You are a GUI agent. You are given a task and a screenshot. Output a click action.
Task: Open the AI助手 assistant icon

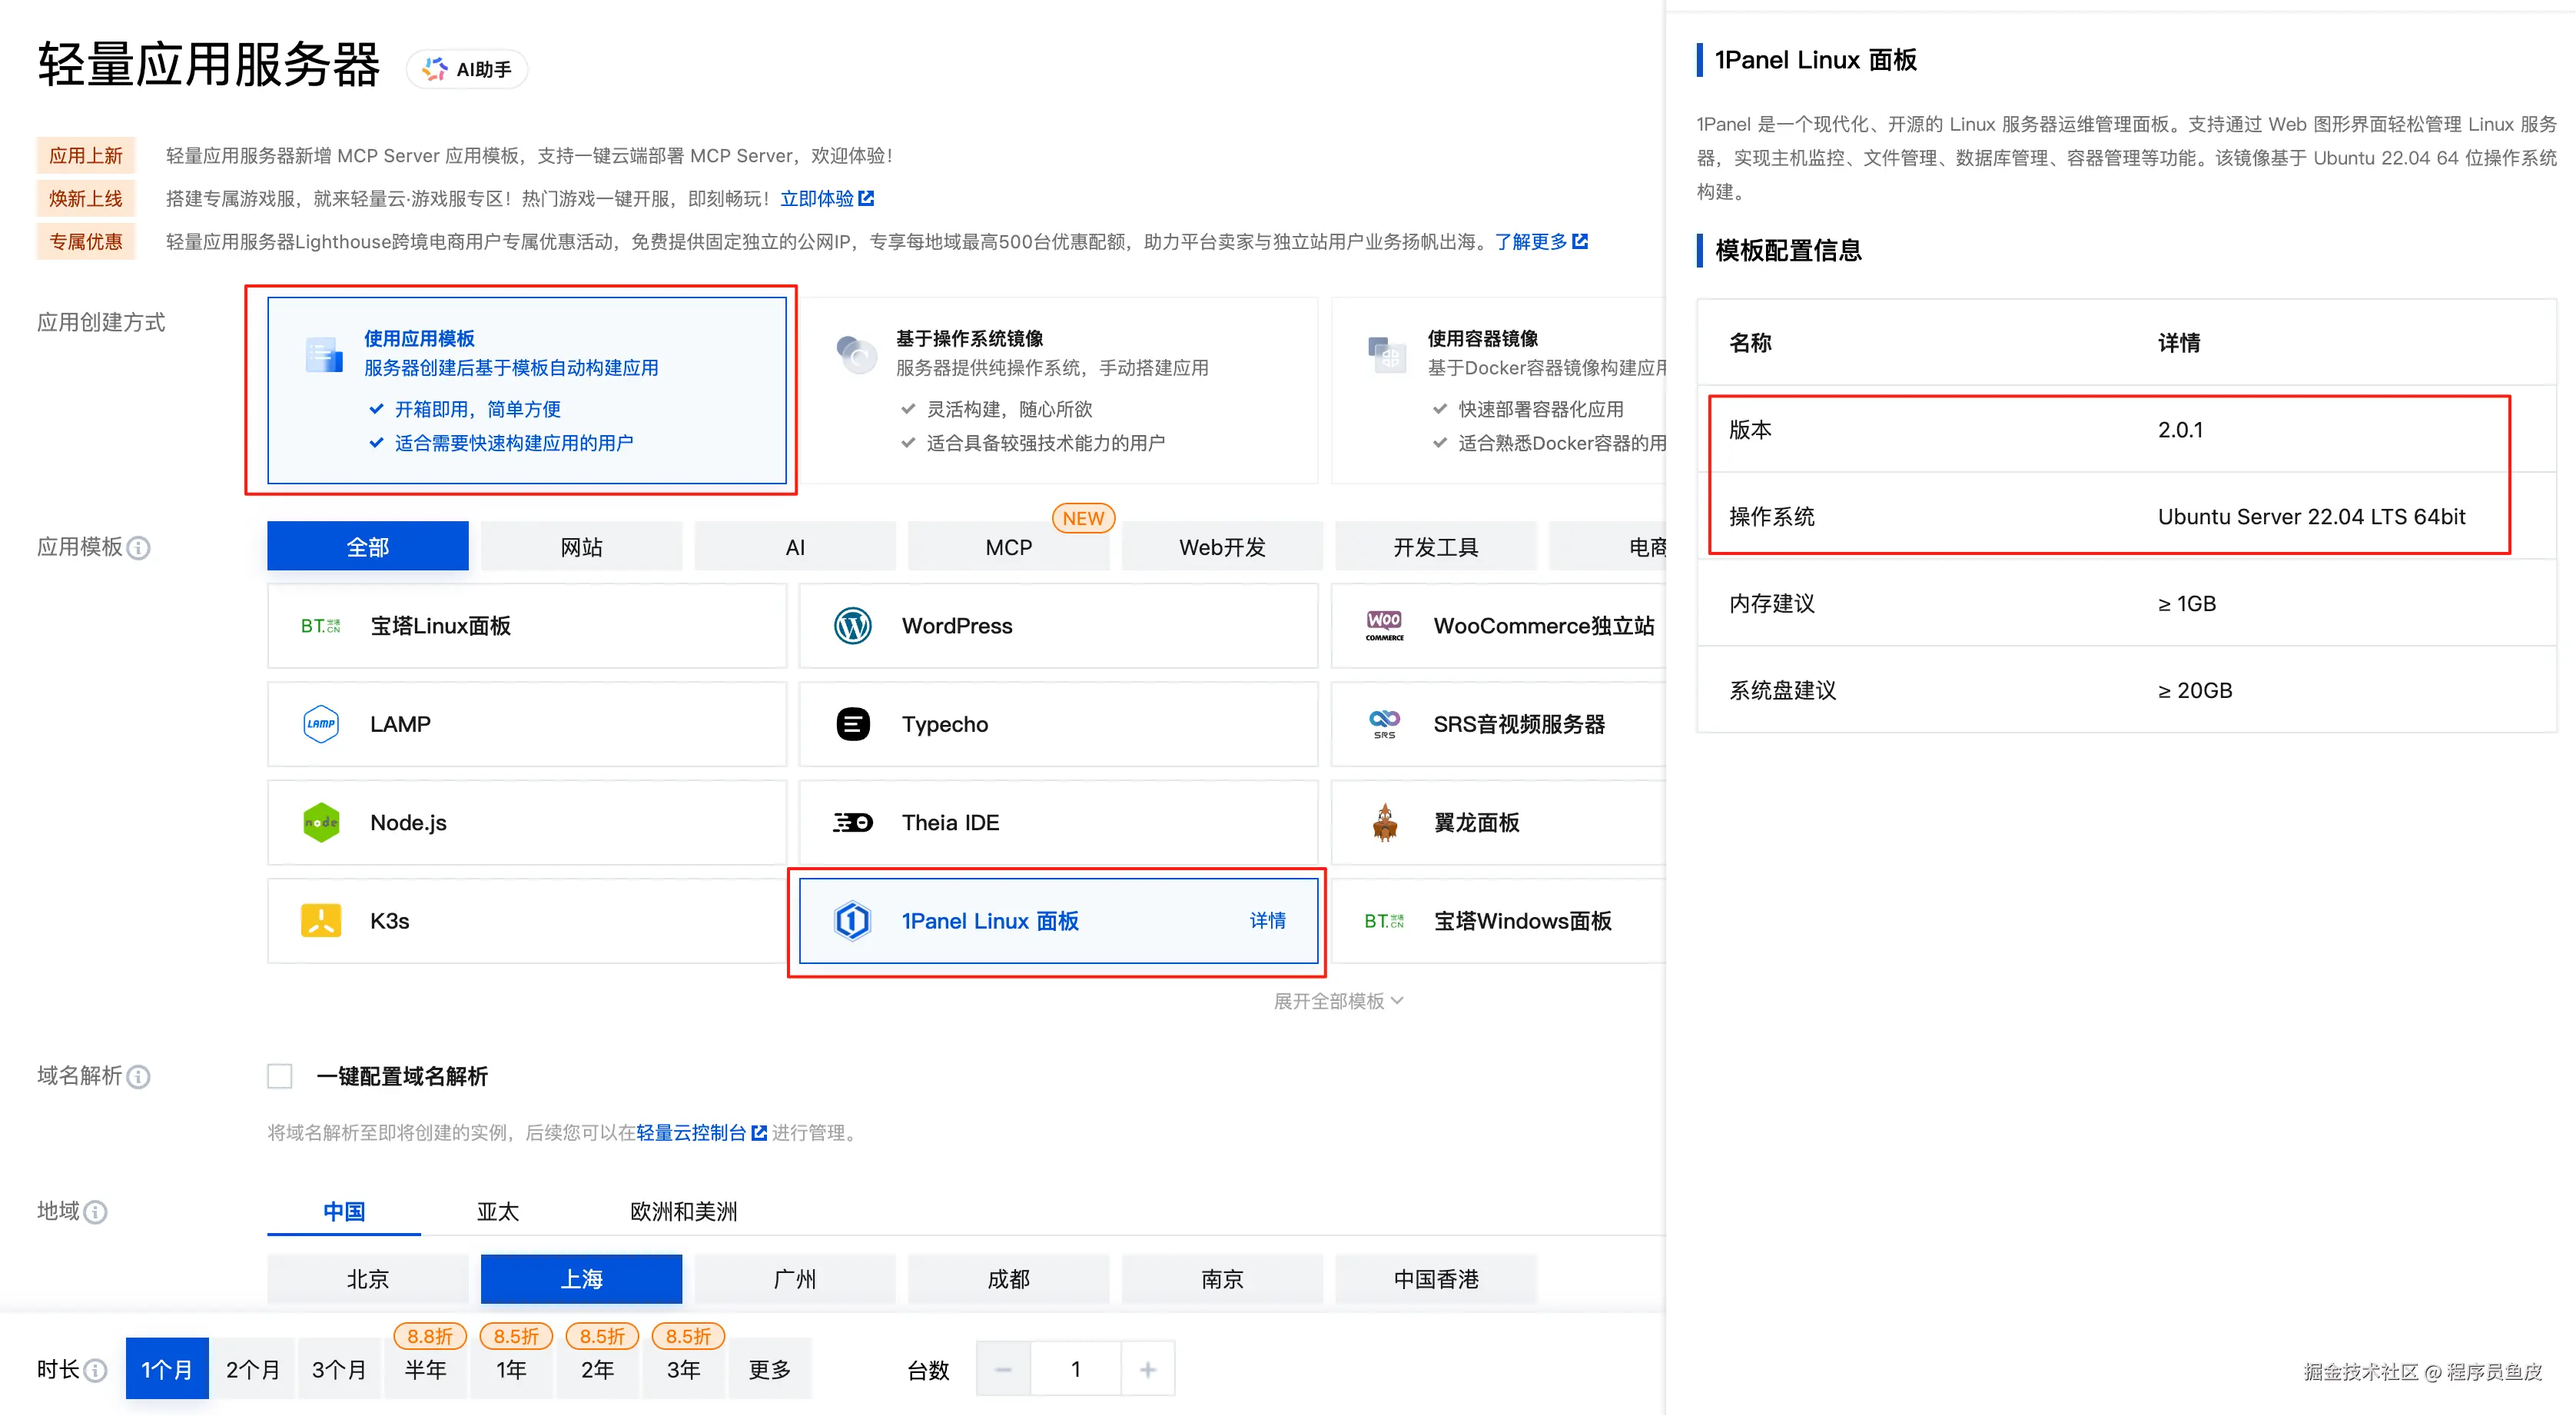click(x=435, y=69)
